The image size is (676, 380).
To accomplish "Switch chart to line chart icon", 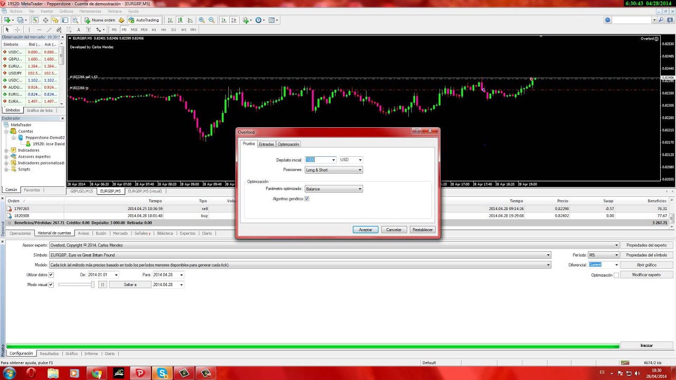I will tap(190, 20).
